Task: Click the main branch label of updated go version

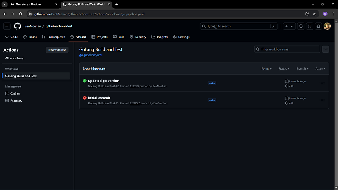Action: 212,83
